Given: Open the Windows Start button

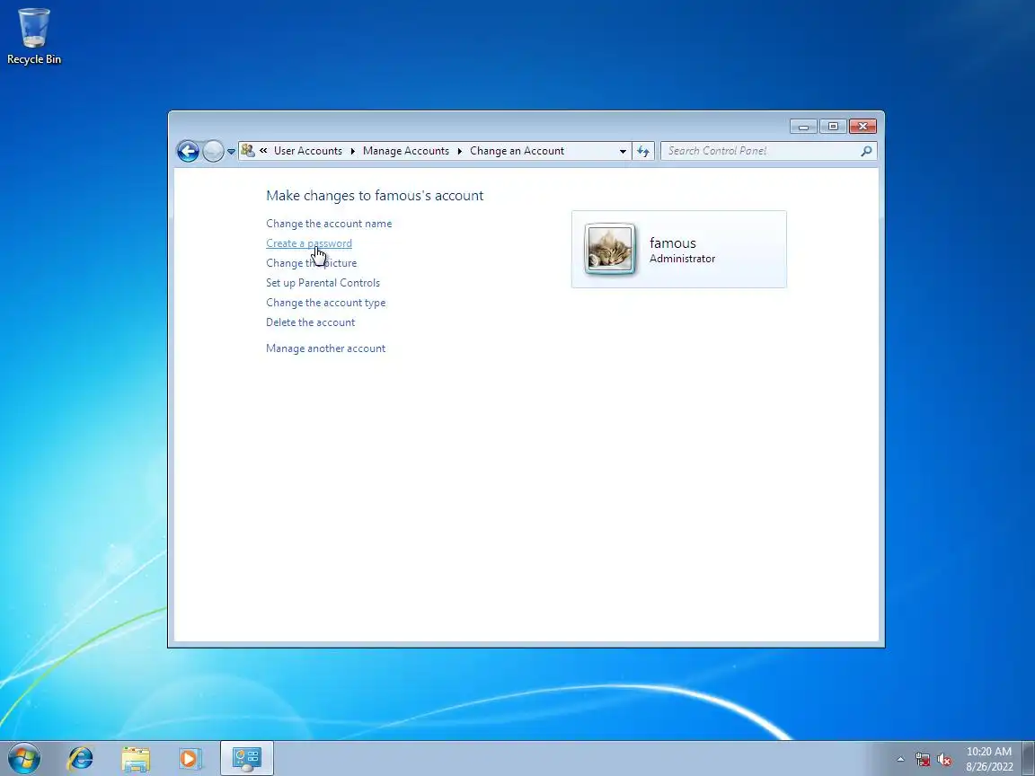Looking at the screenshot, I should point(24,758).
